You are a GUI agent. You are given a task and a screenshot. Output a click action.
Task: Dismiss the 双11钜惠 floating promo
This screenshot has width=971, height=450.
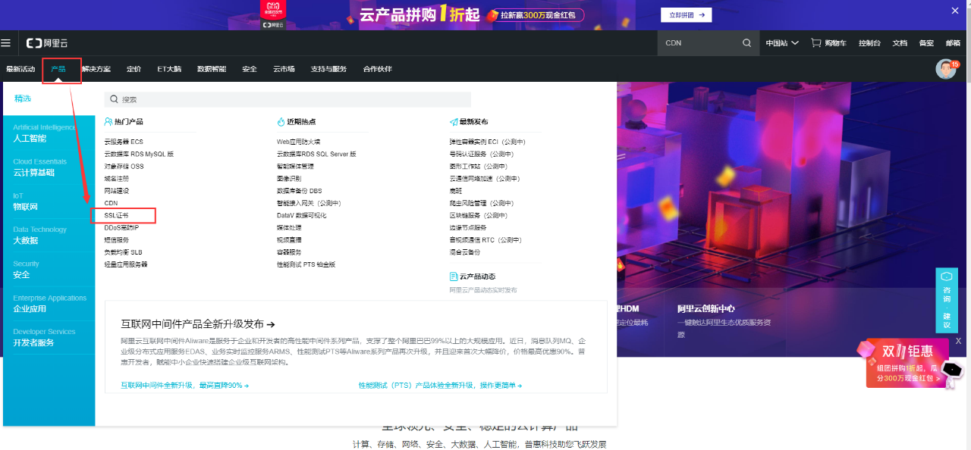[x=958, y=341]
